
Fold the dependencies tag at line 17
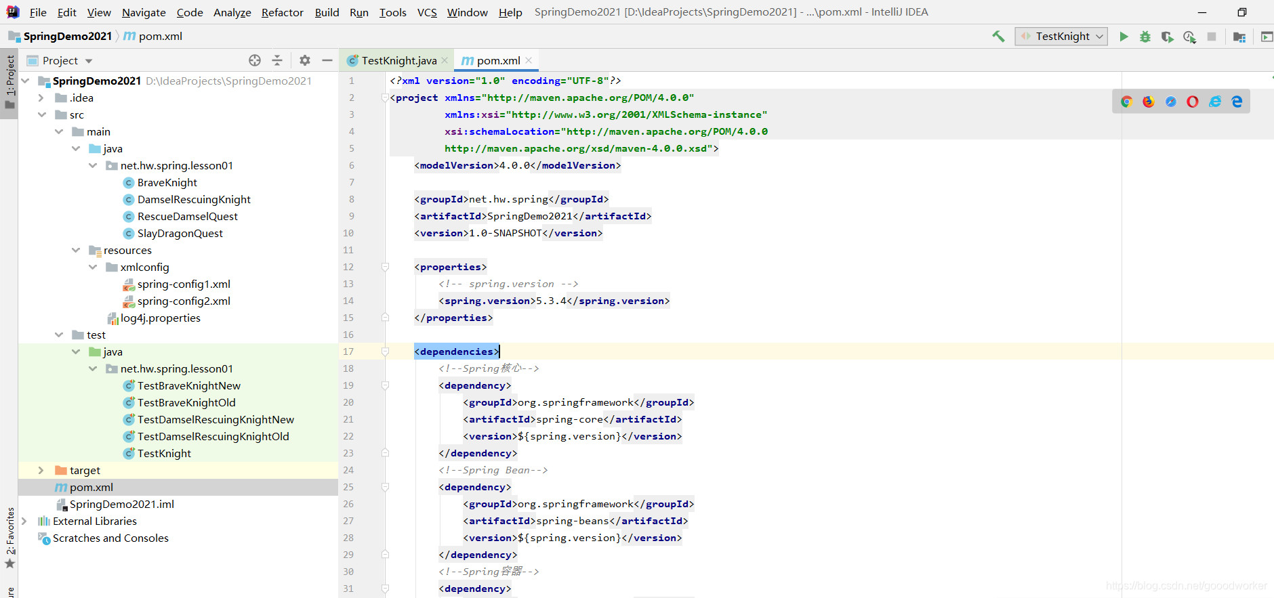385,351
